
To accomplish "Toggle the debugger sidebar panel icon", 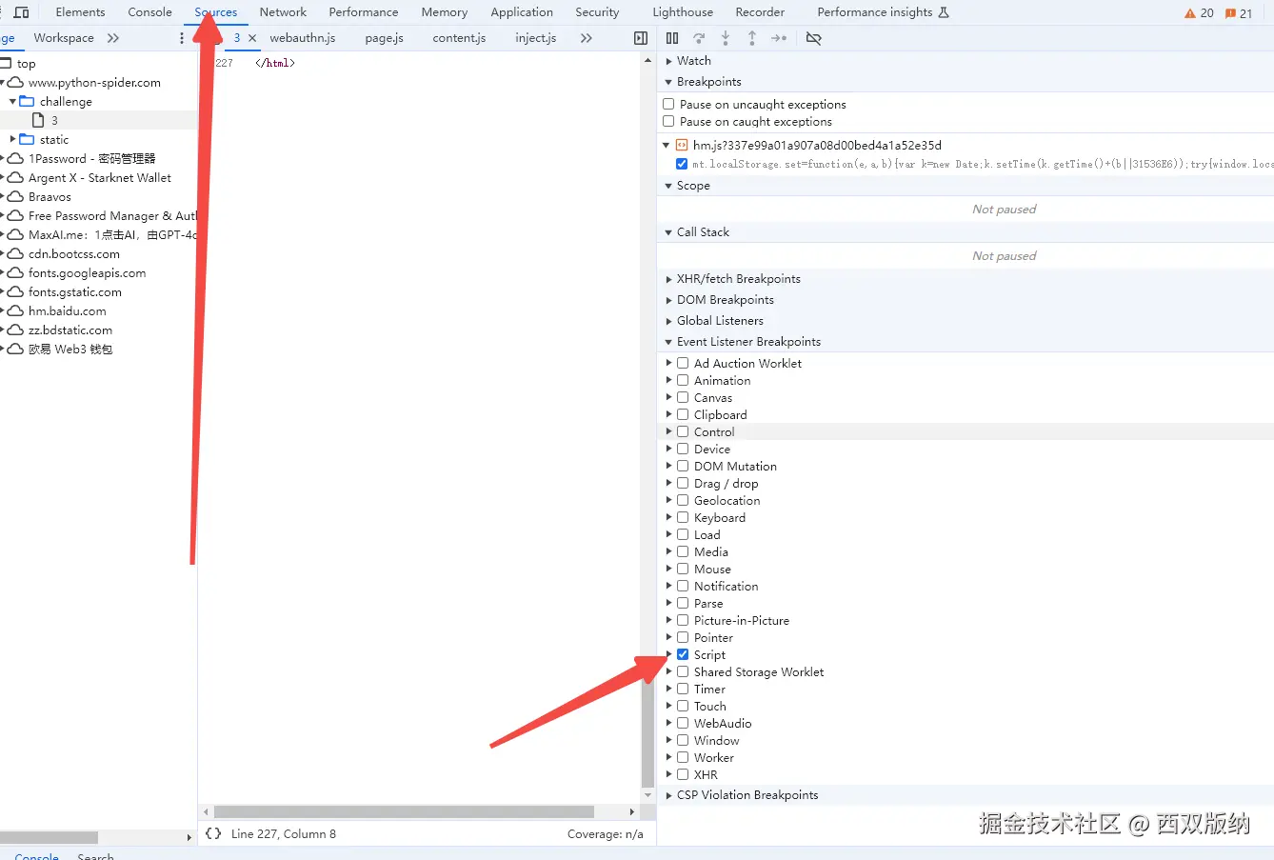I will [641, 38].
